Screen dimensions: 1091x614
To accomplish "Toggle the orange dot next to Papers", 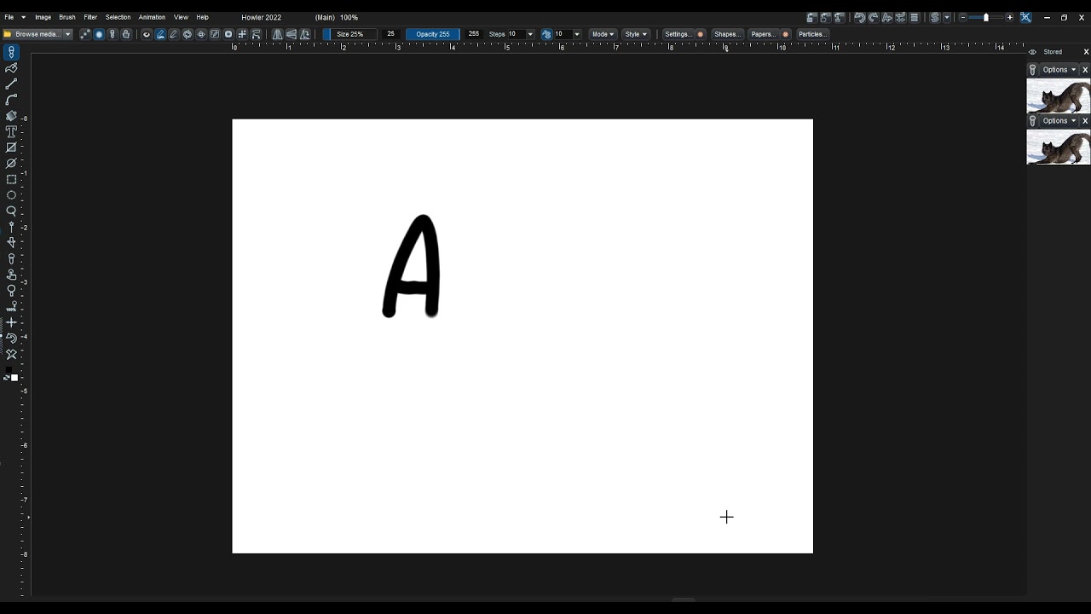I will [x=785, y=34].
